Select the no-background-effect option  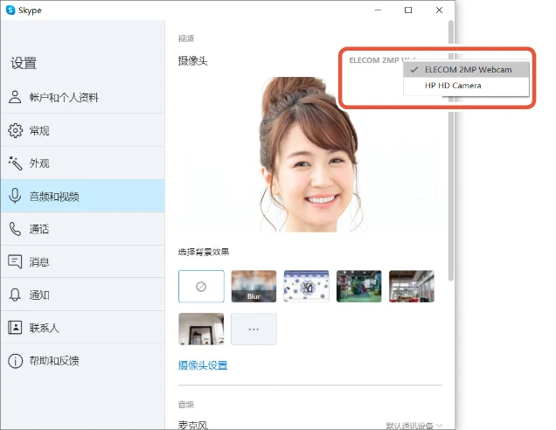[x=201, y=286]
